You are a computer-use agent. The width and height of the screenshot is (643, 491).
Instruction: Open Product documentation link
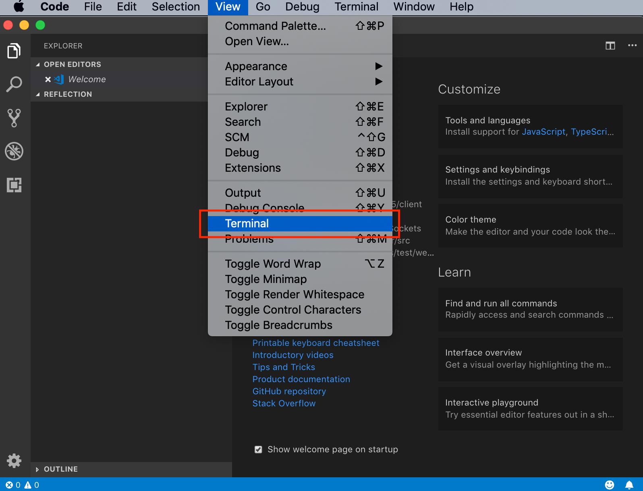tap(301, 379)
